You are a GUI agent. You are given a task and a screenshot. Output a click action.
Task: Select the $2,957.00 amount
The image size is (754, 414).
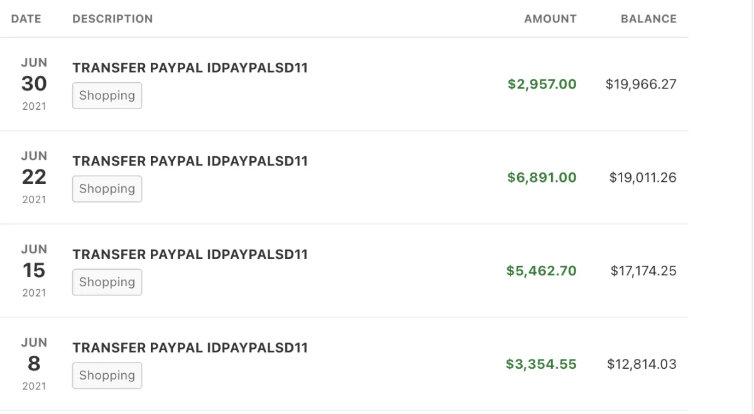click(x=542, y=84)
